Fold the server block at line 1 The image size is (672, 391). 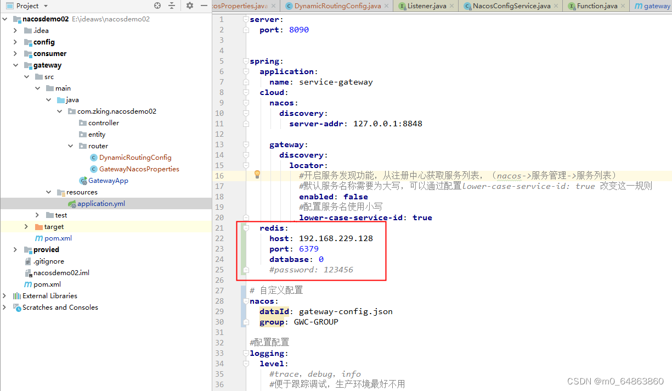(246, 19)
